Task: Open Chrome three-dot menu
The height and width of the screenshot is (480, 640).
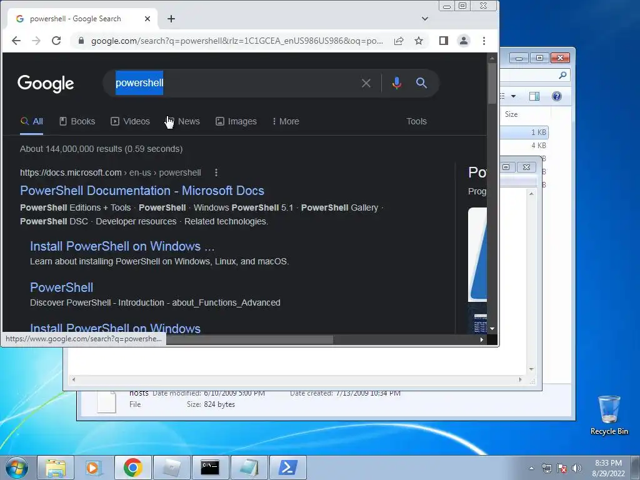Action: (484, 41)
